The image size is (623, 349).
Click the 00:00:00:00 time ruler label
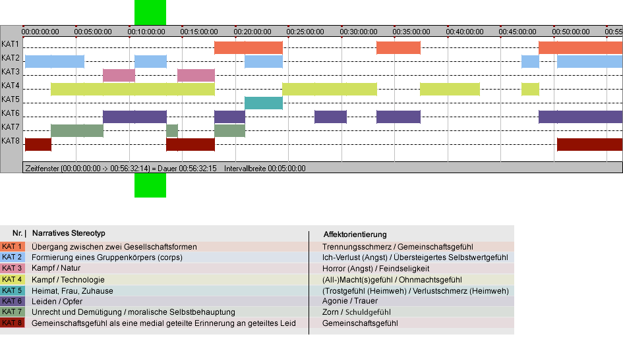[x=40, y=32]
